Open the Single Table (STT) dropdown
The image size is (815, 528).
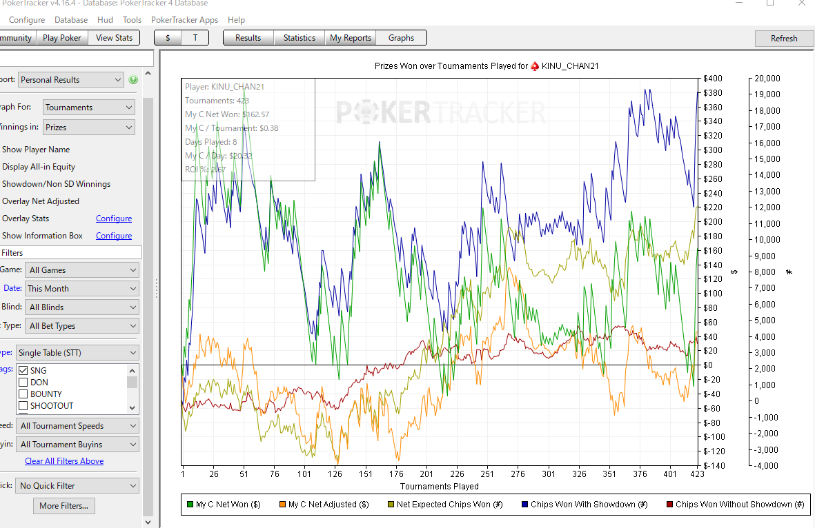(x=77, y=352)
